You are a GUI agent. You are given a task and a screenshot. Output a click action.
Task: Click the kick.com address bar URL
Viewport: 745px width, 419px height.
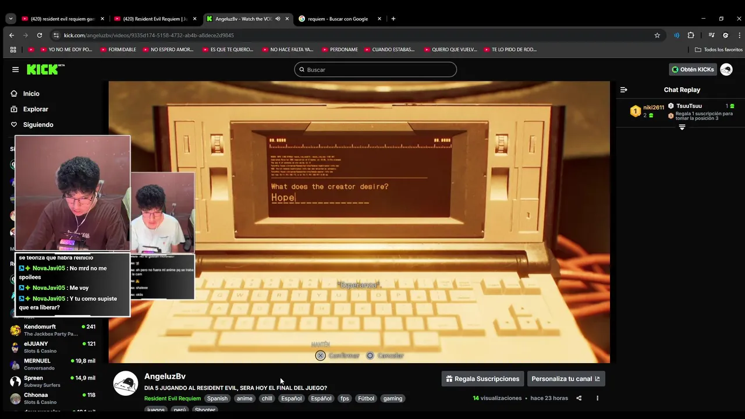pos(149,35)
